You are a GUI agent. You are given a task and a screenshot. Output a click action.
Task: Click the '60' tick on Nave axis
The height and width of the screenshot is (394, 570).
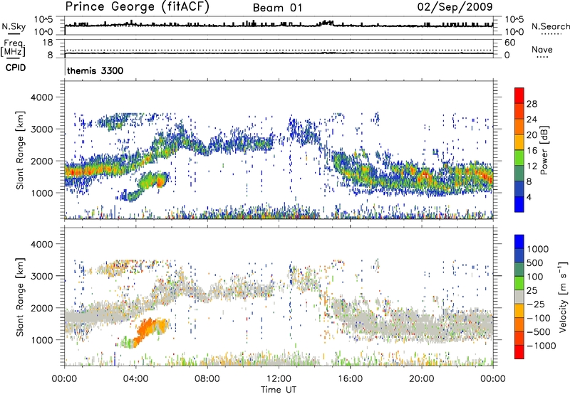509,43
